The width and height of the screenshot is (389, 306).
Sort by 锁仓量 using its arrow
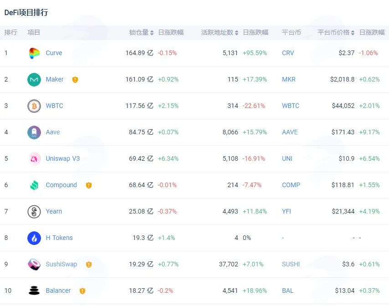click(x=152, y=32)
